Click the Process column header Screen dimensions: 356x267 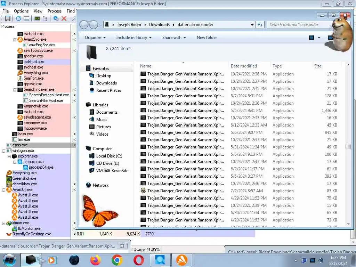tap(35, 26)
